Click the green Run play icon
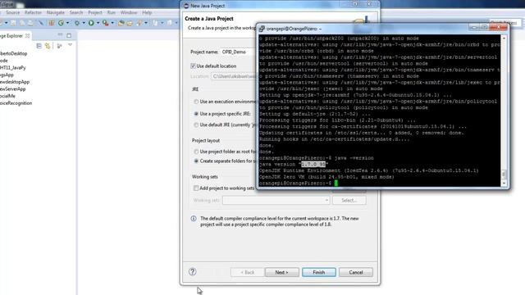 tap(91, 23)
